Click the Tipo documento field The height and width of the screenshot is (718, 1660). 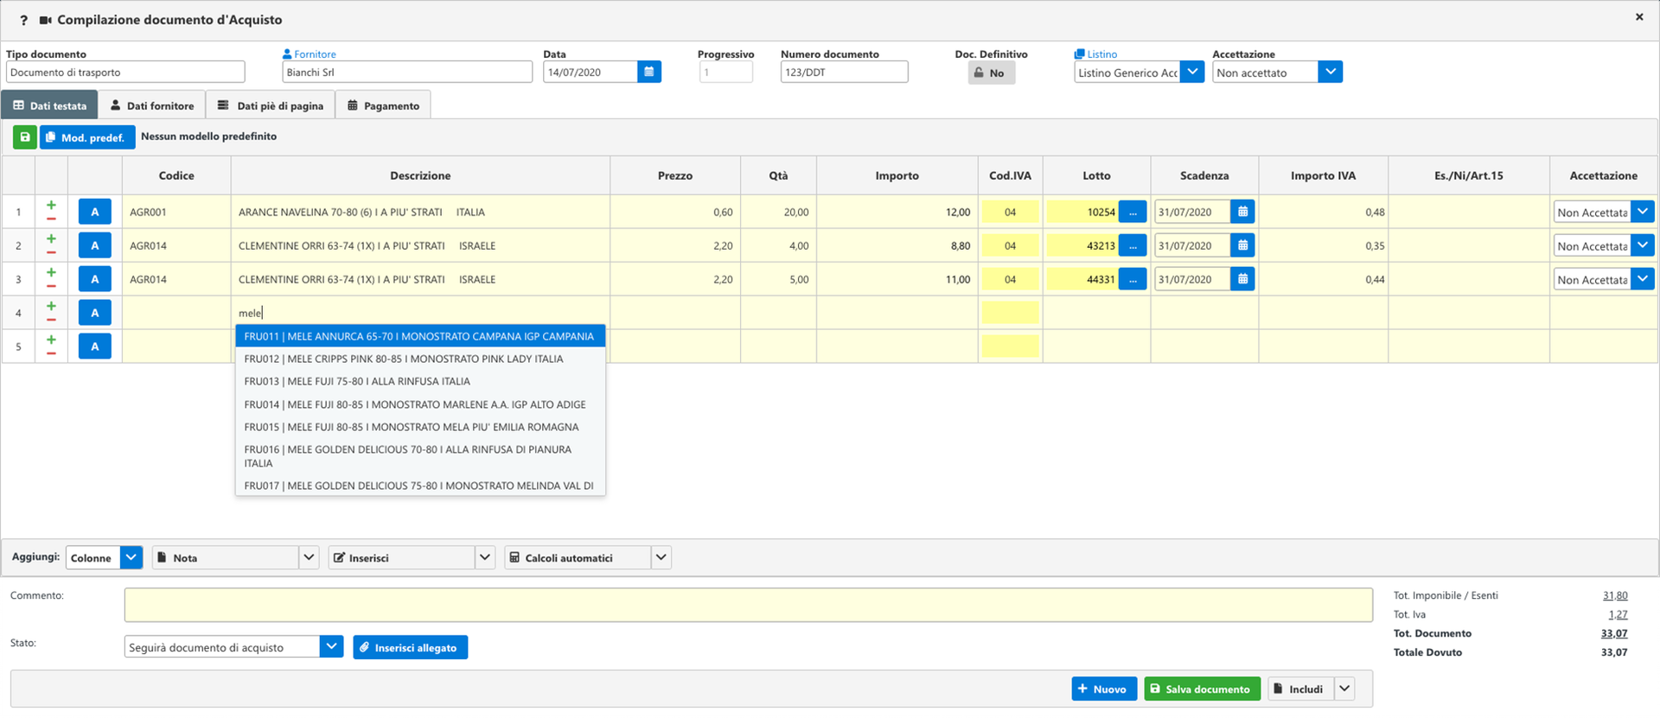125,72
